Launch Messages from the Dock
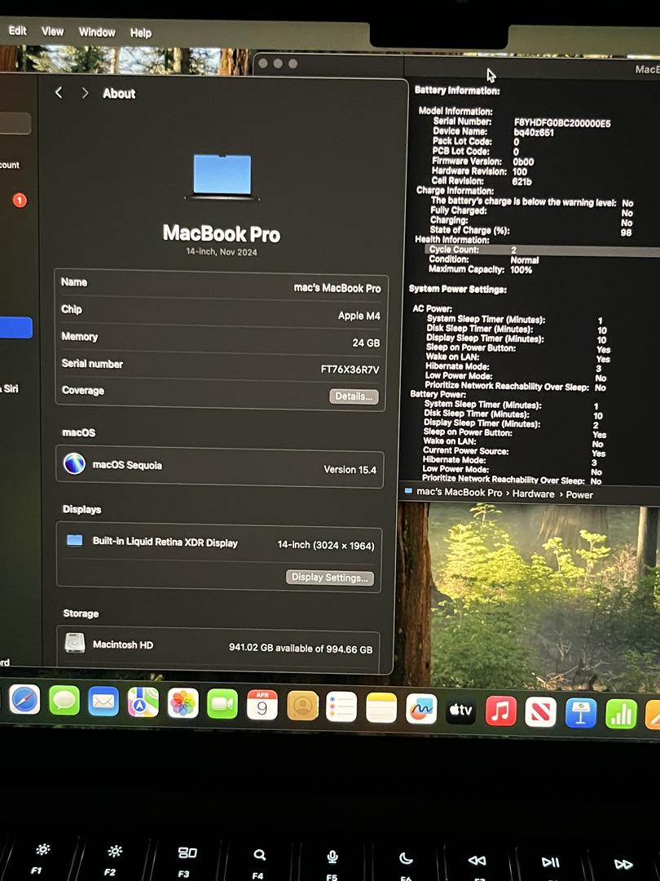Image resolution: width=660 pixels, height=881 pixels. 64,701
